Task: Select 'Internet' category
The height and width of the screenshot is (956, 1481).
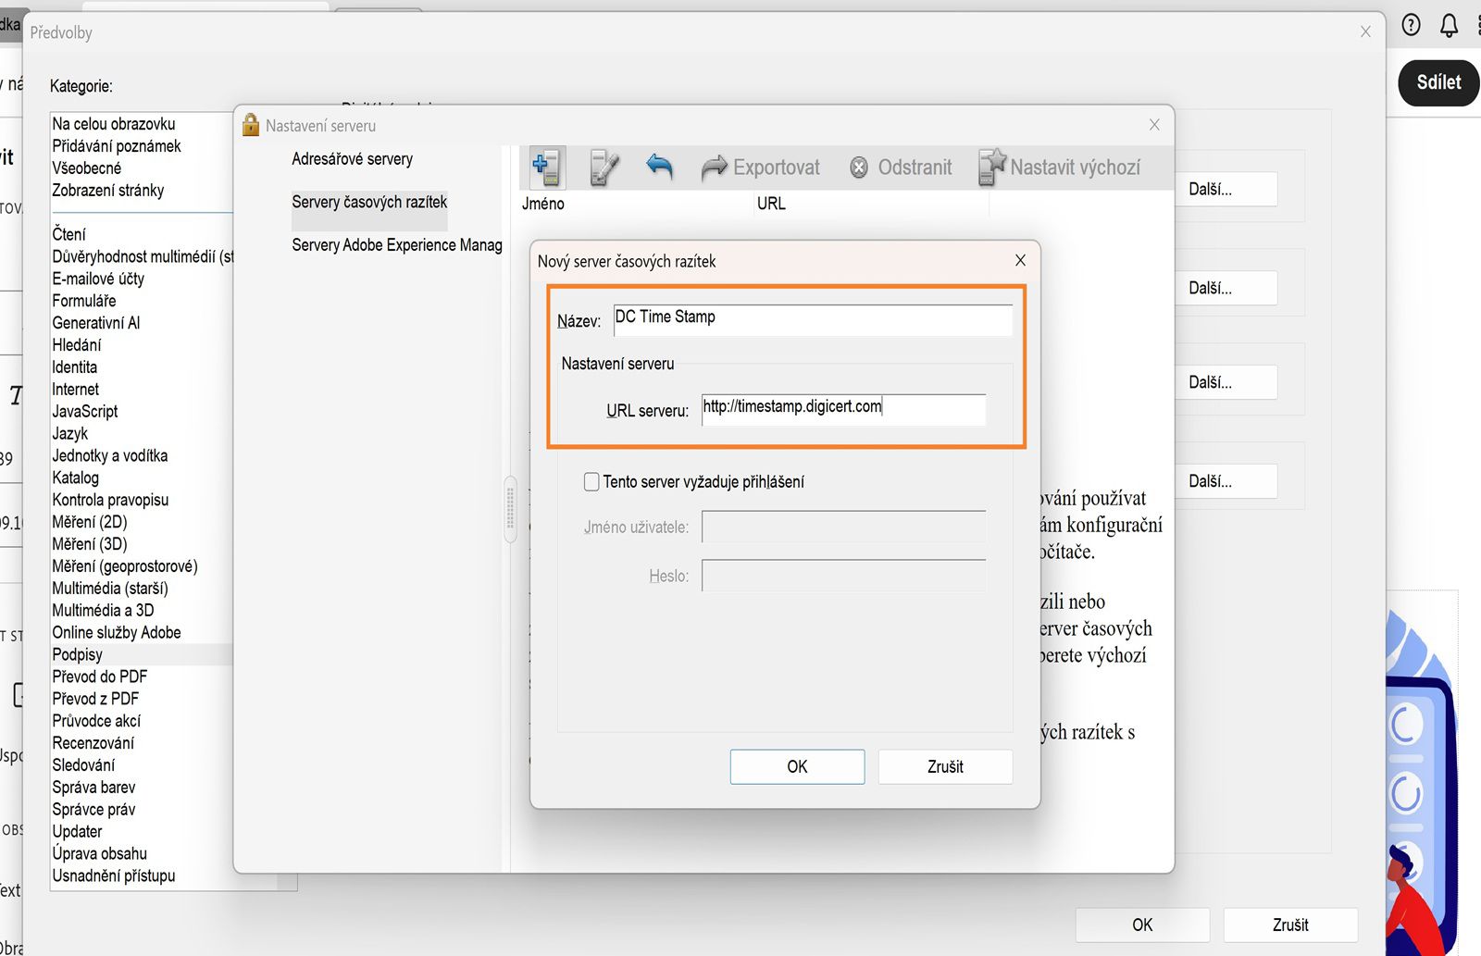Action: [x=76, y=390]
